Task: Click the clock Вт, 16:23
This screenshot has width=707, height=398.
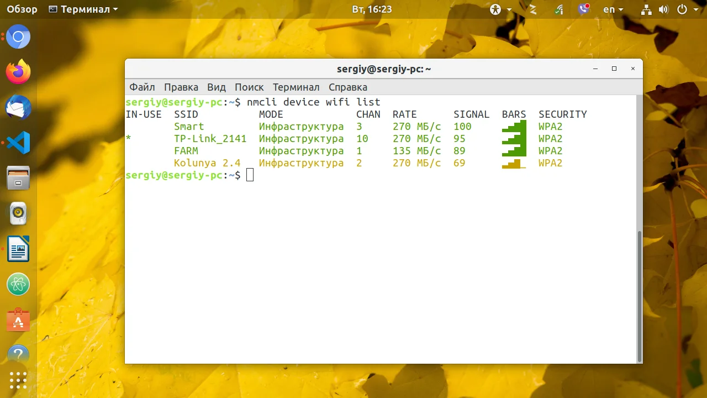Action: click(372, 9)
